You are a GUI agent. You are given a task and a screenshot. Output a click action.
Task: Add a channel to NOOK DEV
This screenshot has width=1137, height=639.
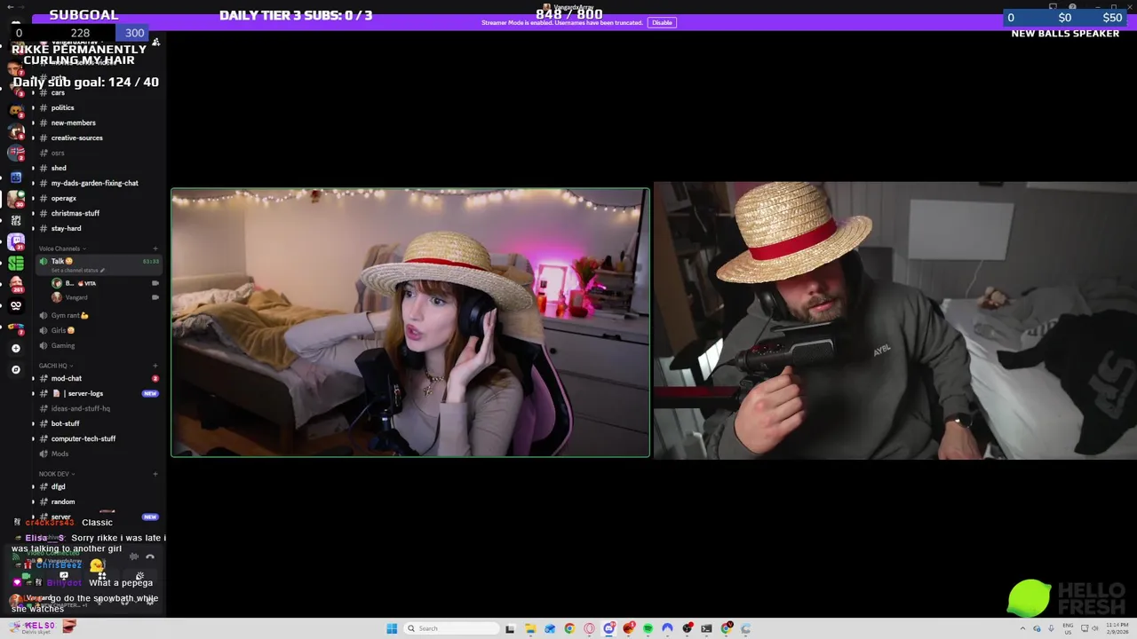pyautogui.click(x=155, y=474)
